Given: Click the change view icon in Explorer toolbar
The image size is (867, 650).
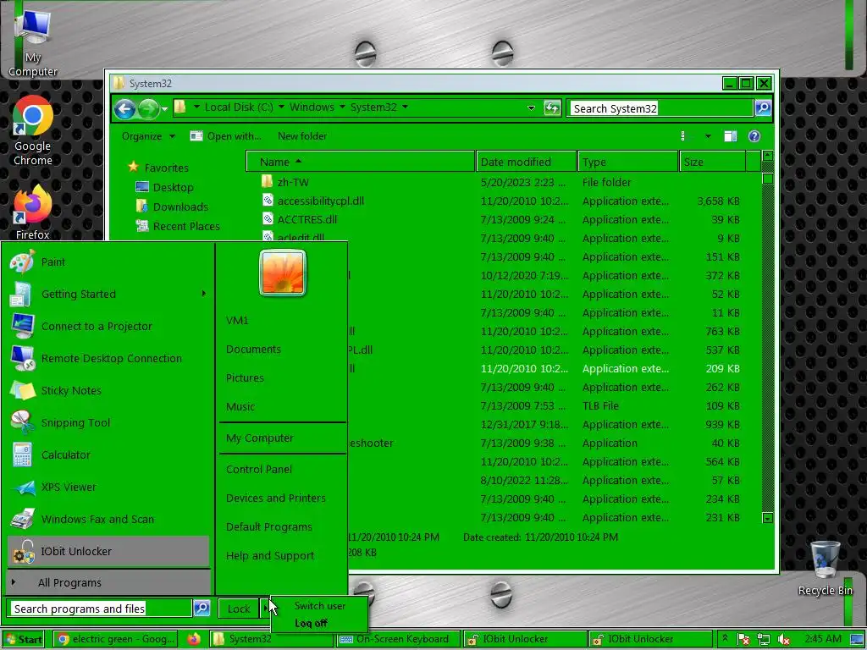Looking at the screenshot, I should (x=683, y=136).
